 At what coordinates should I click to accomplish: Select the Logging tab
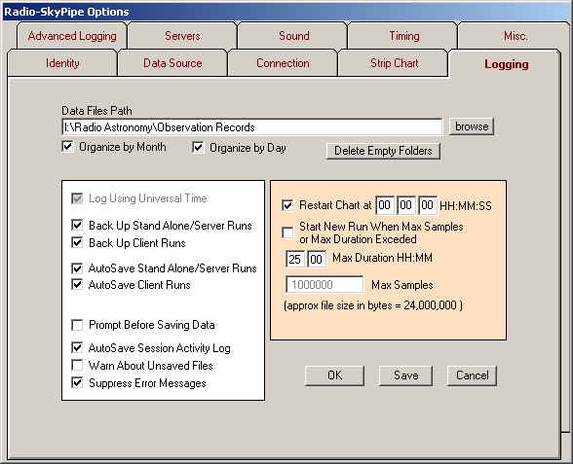506,64
